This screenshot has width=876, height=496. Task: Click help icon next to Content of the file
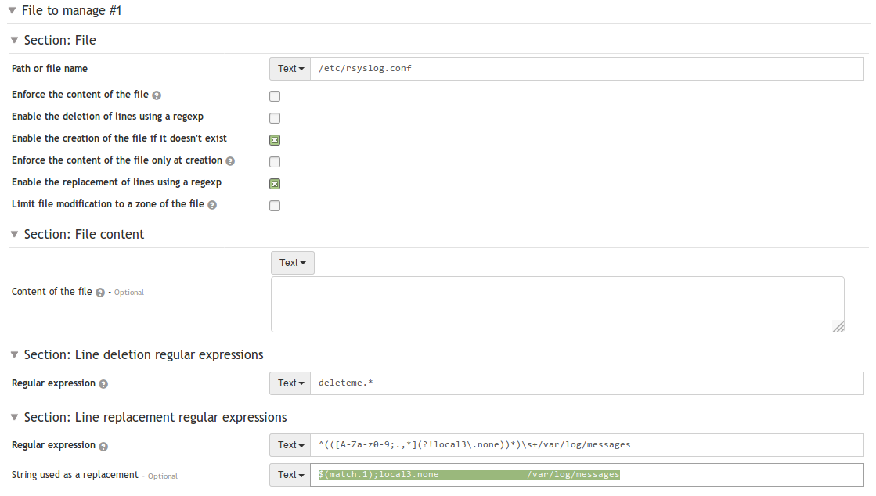coord(100,293)
